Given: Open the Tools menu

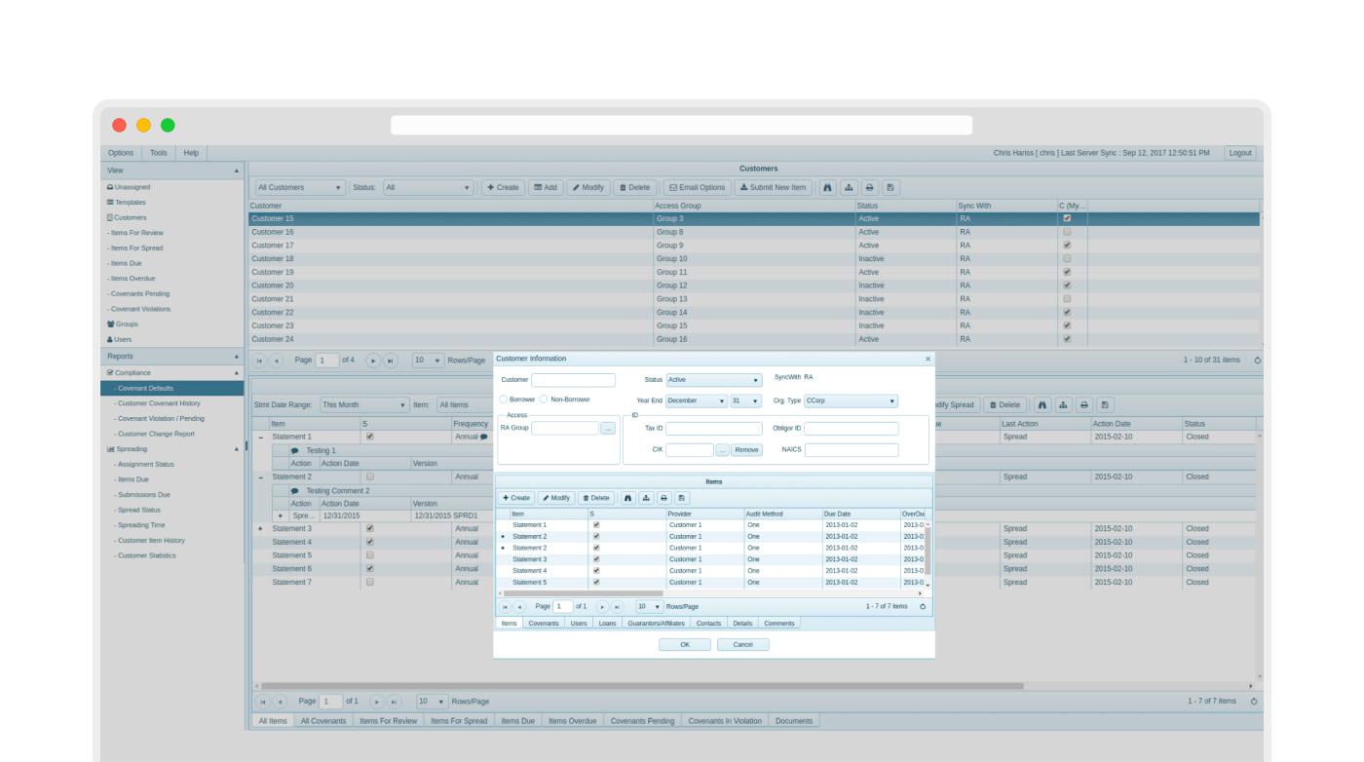Looking at the screenshot, I should (x=158, y=153).
